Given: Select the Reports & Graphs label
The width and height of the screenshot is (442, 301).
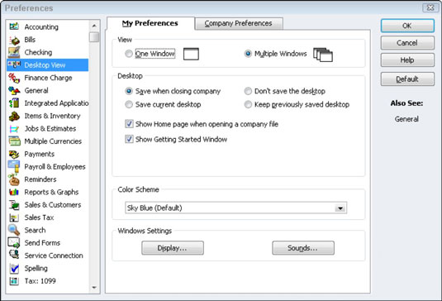Looking at the screenshot, I should 51,192.
